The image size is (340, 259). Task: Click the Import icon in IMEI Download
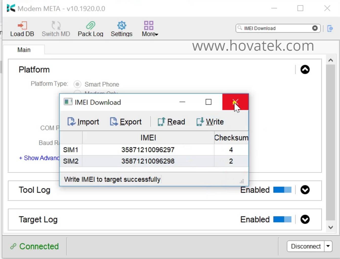pos(83,122)
